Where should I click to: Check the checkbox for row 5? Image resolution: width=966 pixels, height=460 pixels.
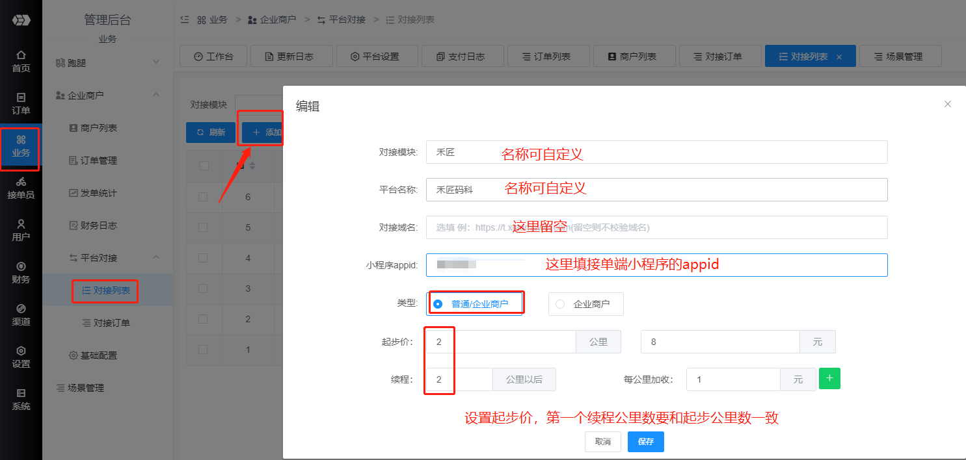pyautogui.click(x=203, y=227)
